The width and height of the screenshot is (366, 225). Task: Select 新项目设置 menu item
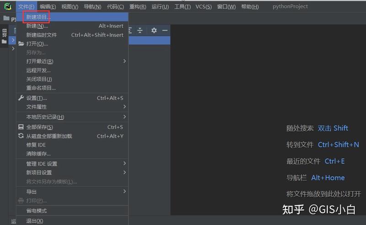point(72,173)
